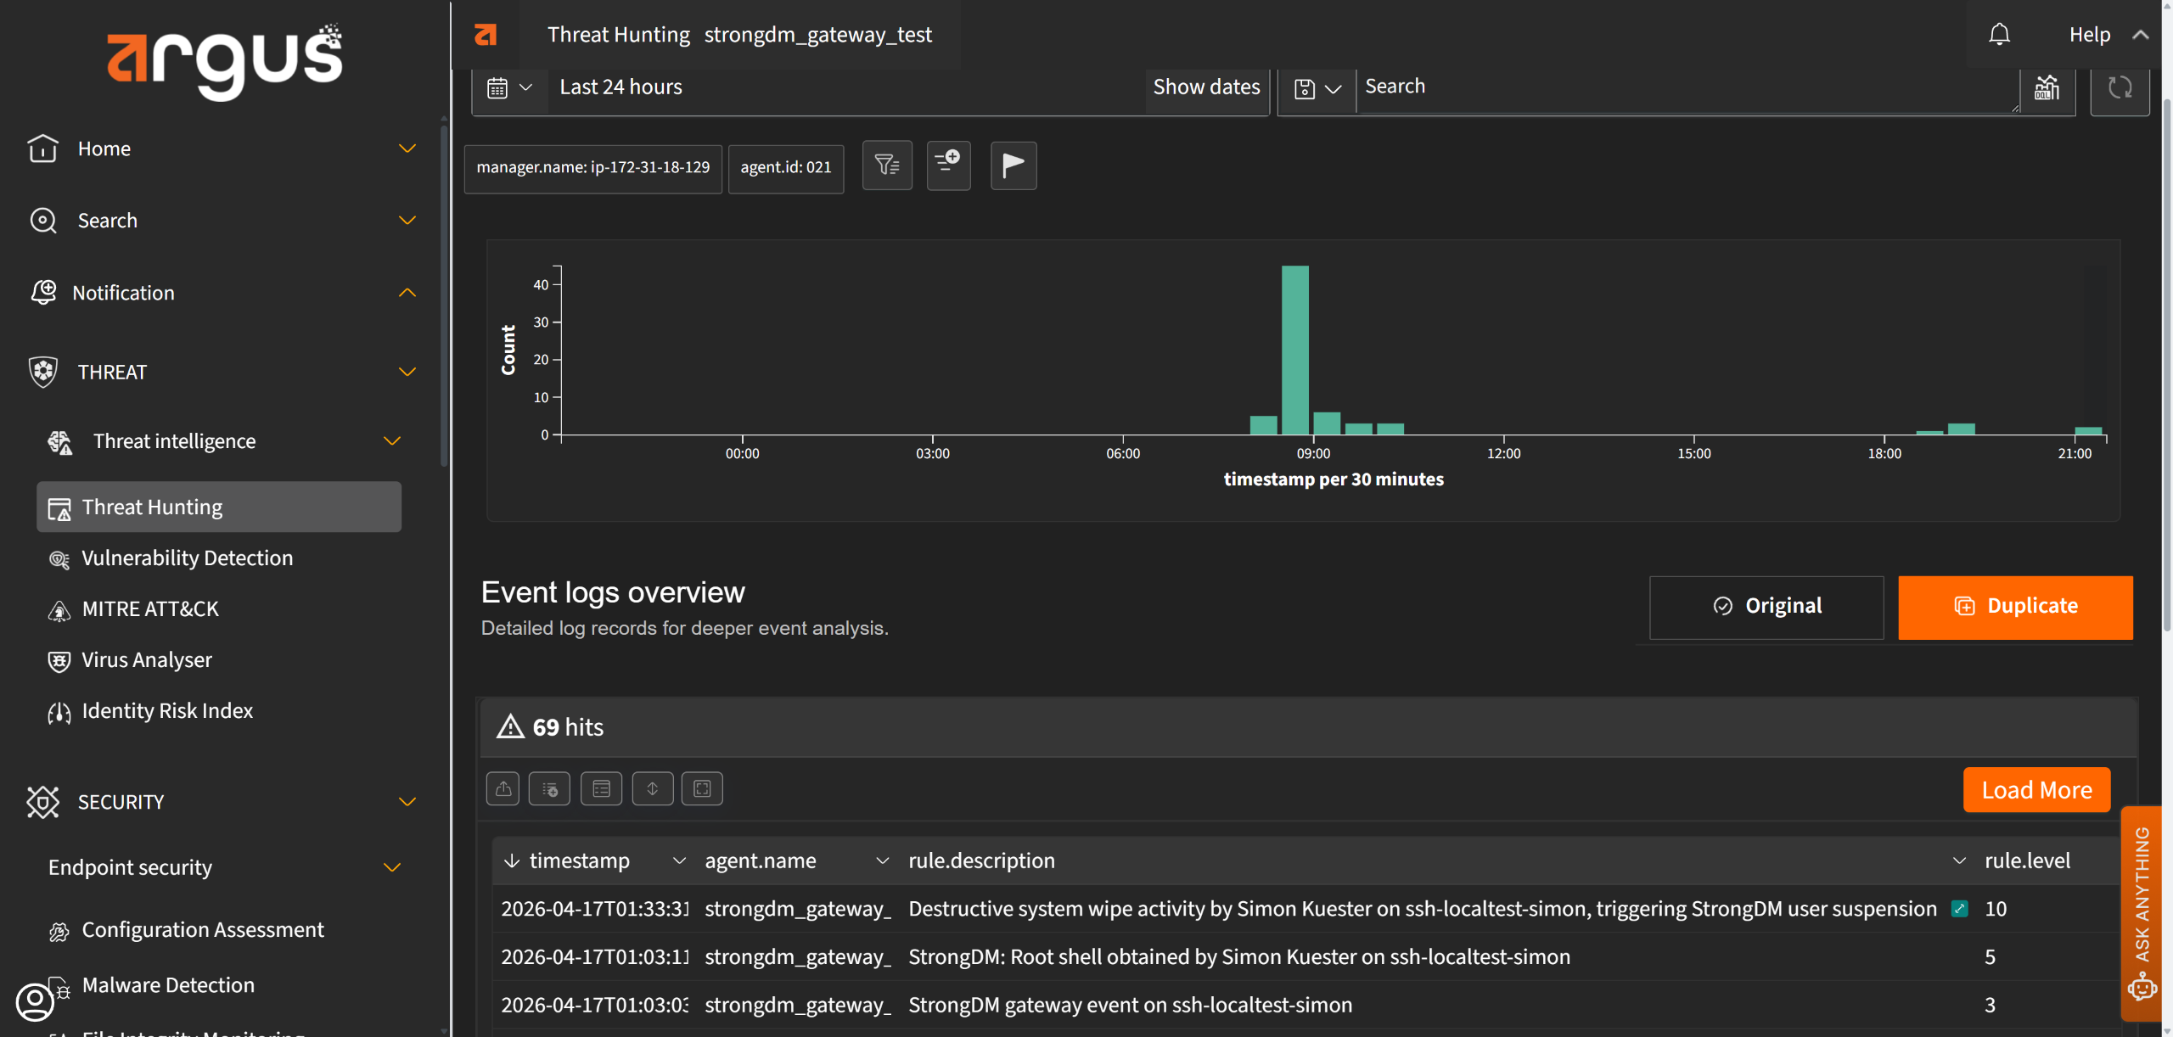Select MITRE ATT&CK sidebar item
Image resolution: width=2173 pixels, height=1037 pixels.
[x=150, y=609]
